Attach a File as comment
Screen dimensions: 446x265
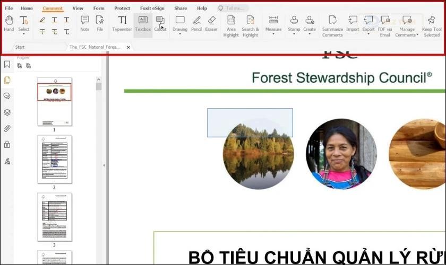pos(100,23)
